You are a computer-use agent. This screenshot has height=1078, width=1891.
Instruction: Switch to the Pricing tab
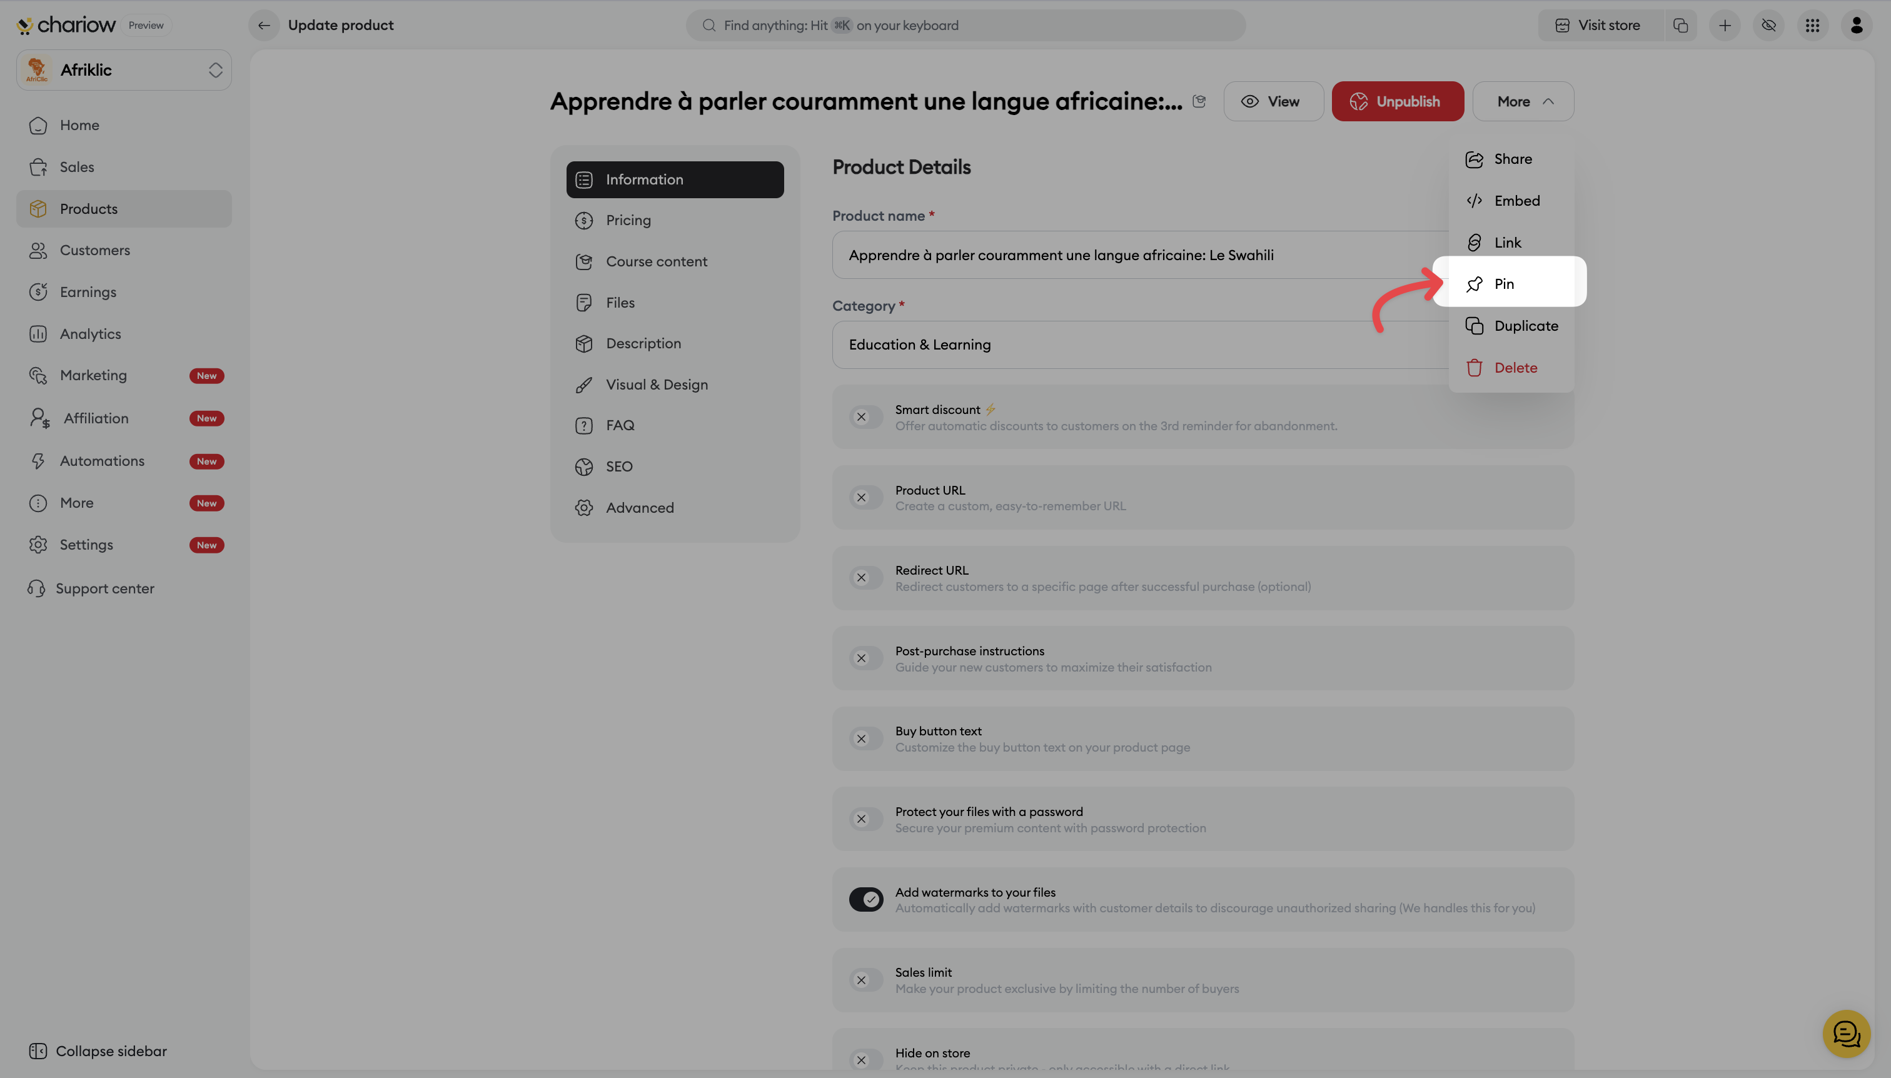click(x=628, y=220)
